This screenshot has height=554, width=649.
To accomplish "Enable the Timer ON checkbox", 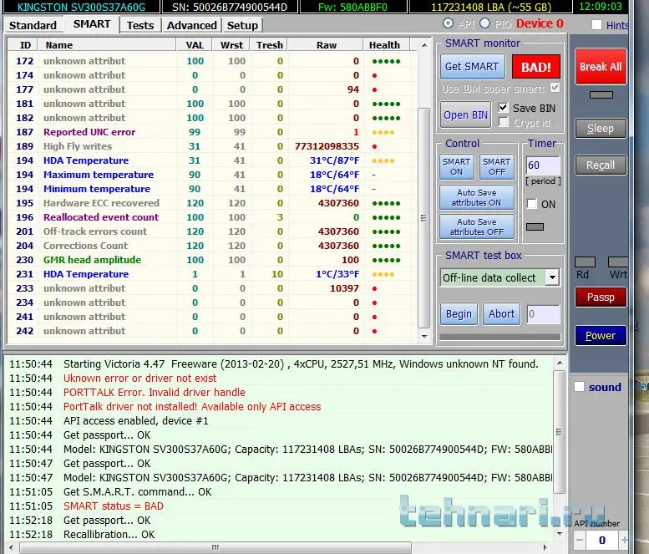I will (532, 204).
